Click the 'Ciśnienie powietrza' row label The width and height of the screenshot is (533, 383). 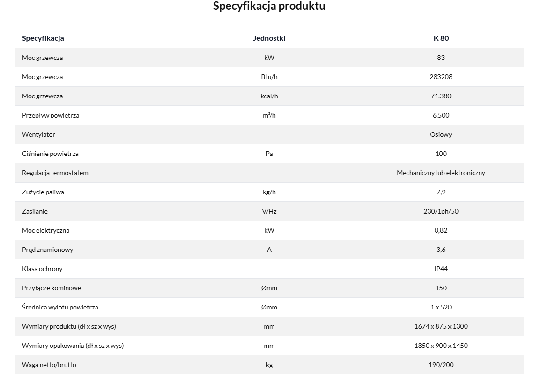click(50, 154)
